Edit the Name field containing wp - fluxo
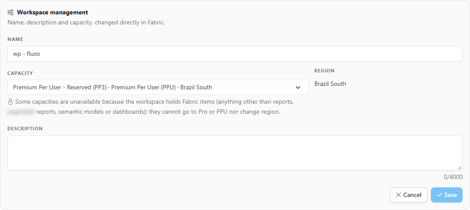Image resolution: width=470 pixels, height=210 pixels. coord(235,54)
